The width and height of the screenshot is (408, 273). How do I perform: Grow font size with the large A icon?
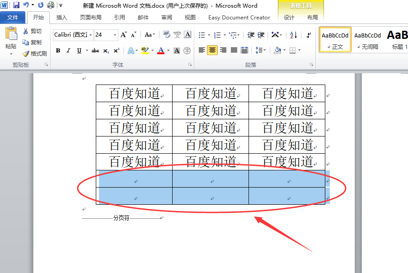[124, 35]
